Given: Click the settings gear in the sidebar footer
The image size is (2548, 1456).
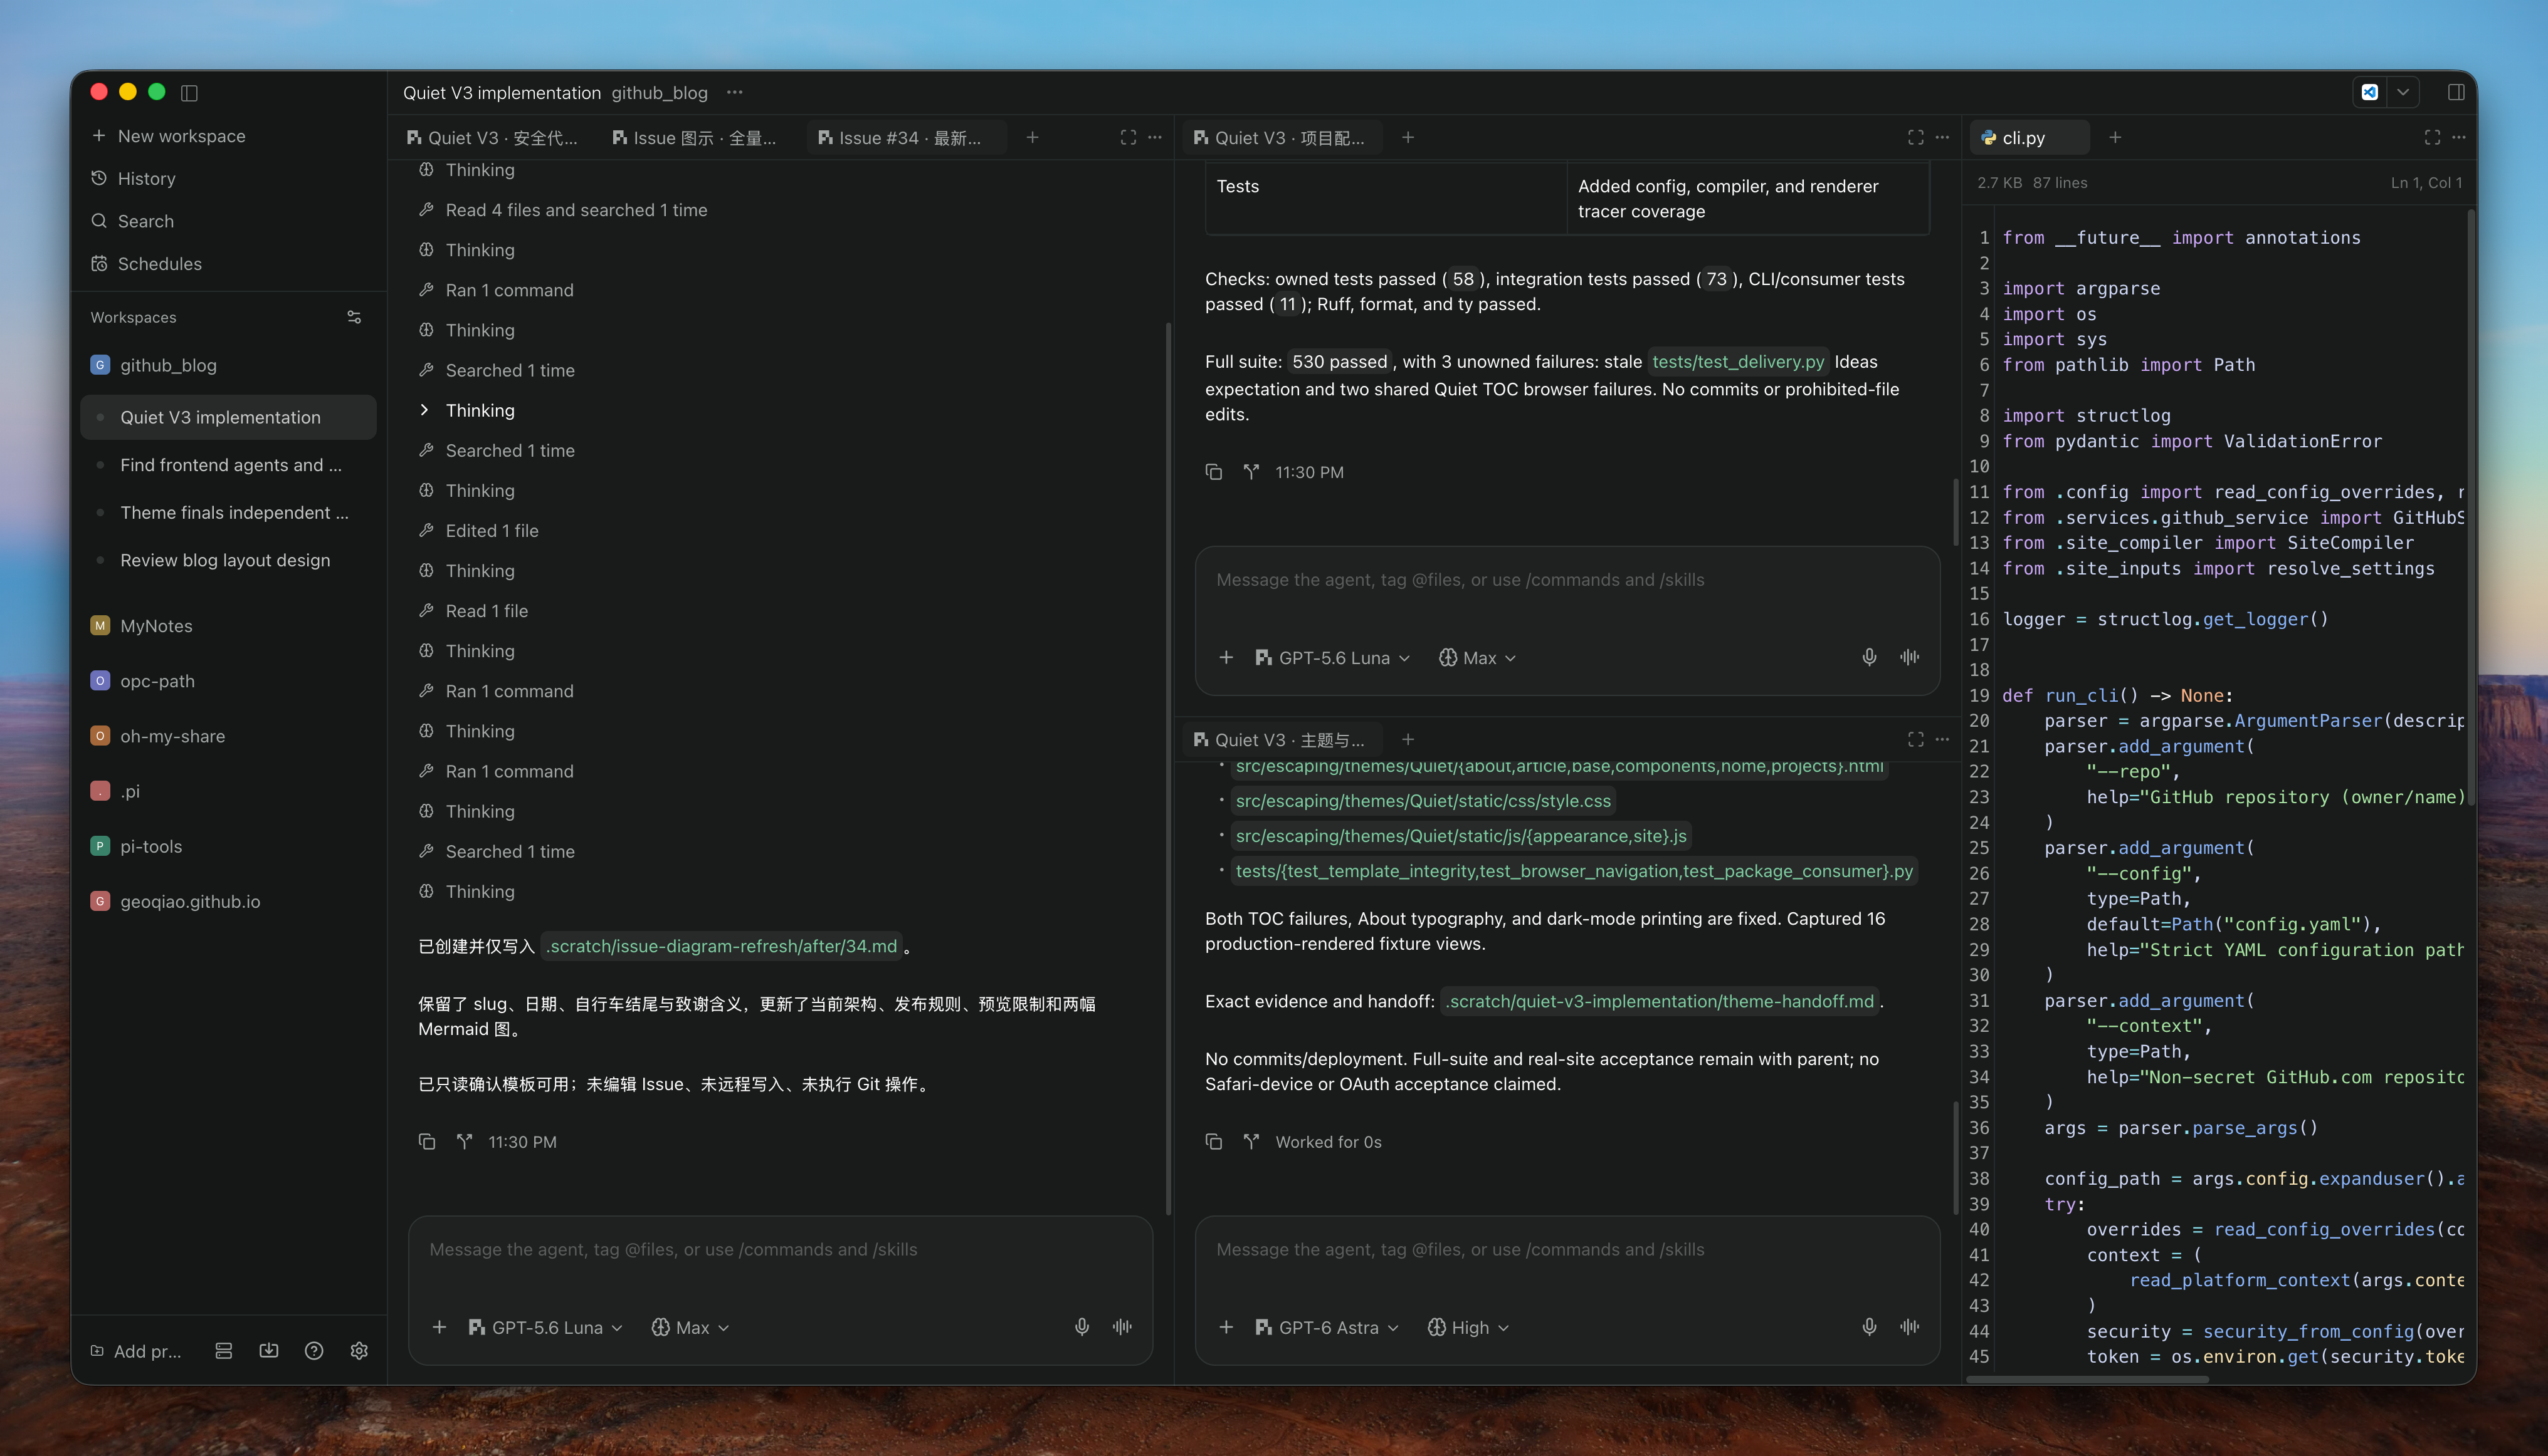Looking at the screenshot, I should [x=359, y=1351].
